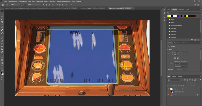This screenshot has height=106, width=202.
Task: Select the Frame tool
Action: pos(2,24)
